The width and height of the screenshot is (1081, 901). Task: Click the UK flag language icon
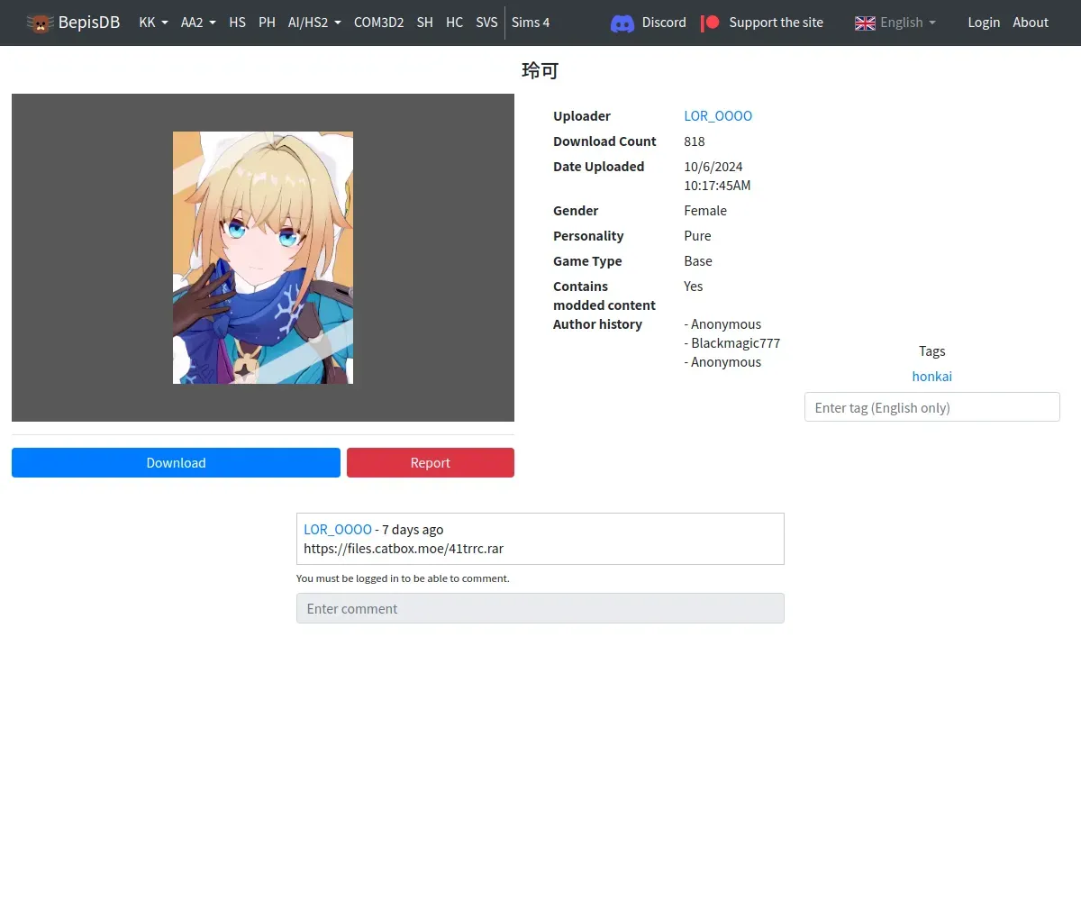click(865, 23)
